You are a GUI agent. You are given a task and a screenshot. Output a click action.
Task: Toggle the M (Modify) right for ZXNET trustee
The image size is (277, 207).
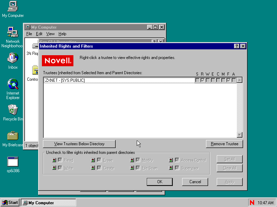click(223, 80)
